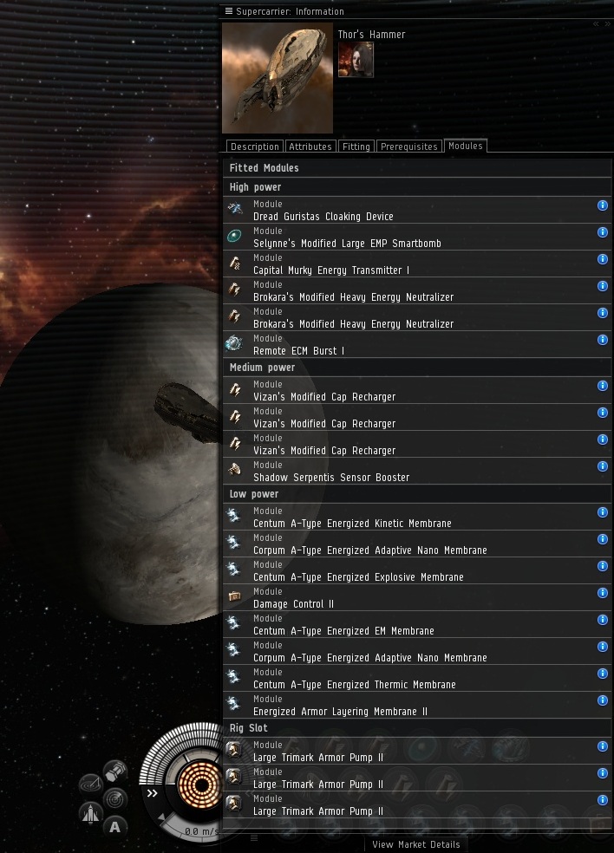The height and width of the screenshot is (853, 614).
Task: Switch to the Attributes tab
Action: pyautogui.click(x=310, y=147)
